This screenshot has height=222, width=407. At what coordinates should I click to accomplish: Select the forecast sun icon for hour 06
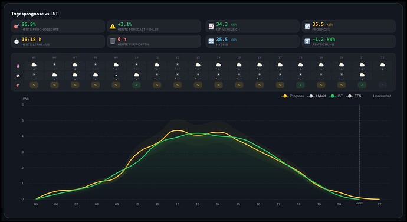54,64
